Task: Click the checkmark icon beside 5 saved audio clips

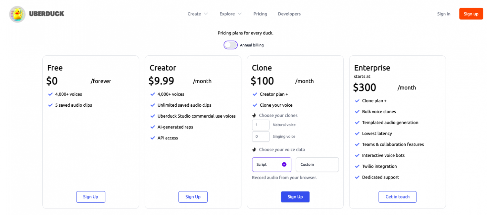Action: coord(50,105)
